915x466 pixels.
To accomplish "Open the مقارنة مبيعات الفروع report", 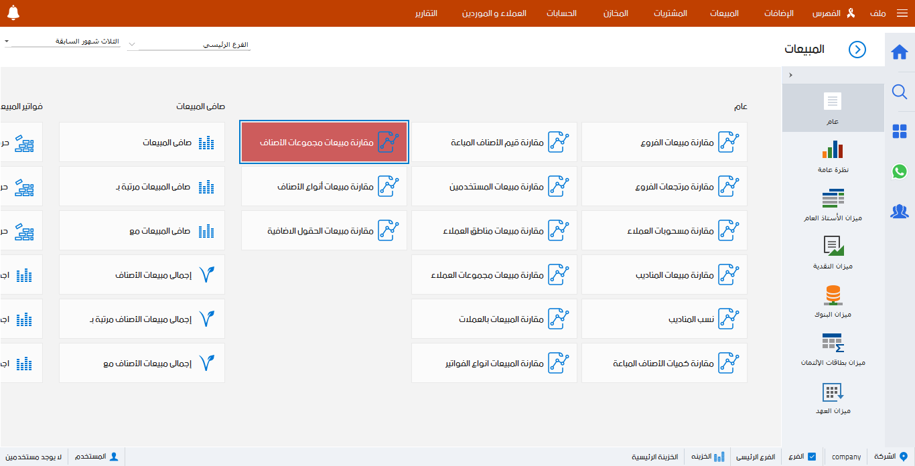I will (664, 142).
